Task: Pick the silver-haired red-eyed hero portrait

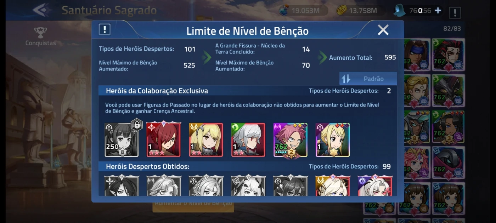Action: [x=248, y=140]
